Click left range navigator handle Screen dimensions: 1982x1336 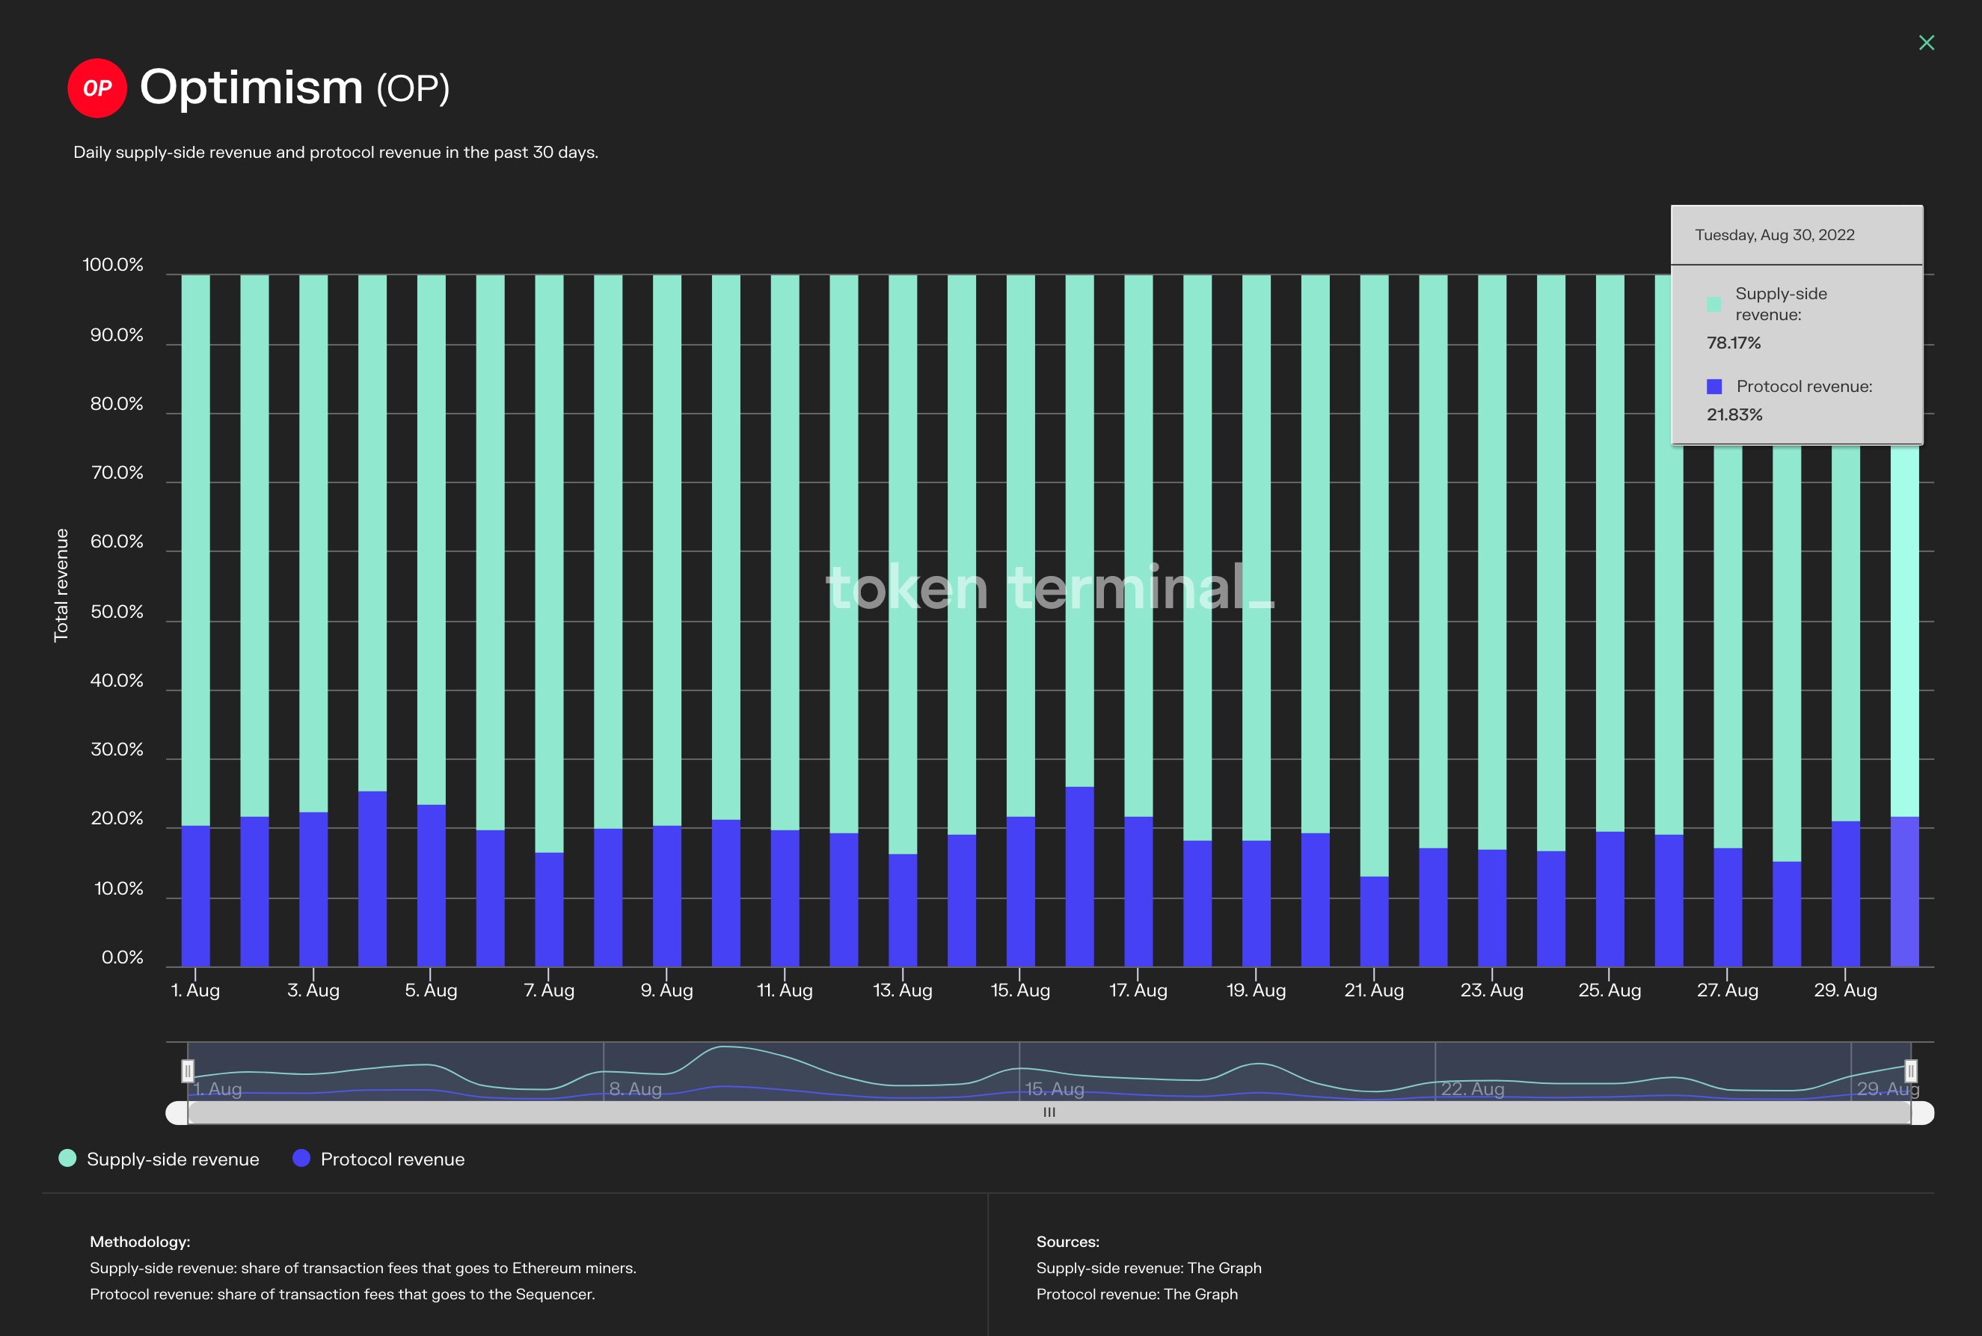[x=188, y=1070]
